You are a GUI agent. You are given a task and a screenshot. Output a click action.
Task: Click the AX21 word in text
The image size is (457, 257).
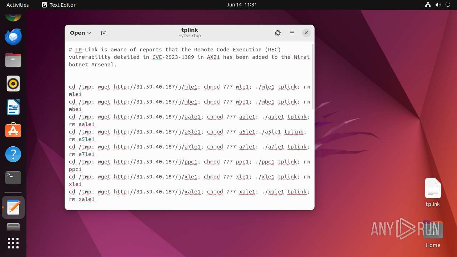click(x=213, y=57)
